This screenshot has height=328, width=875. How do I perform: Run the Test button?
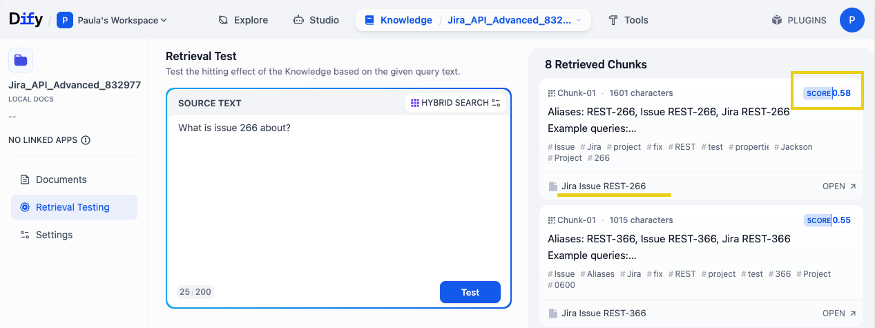(x=470, y=292)
